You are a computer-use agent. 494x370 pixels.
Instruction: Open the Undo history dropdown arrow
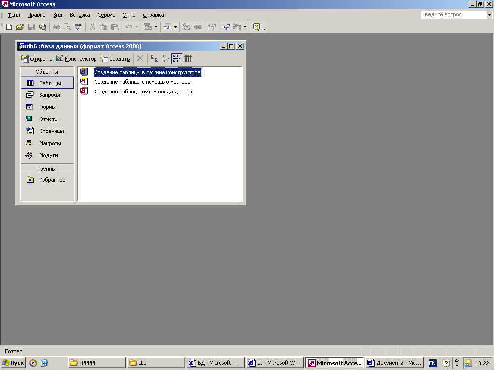coord(137,27)
